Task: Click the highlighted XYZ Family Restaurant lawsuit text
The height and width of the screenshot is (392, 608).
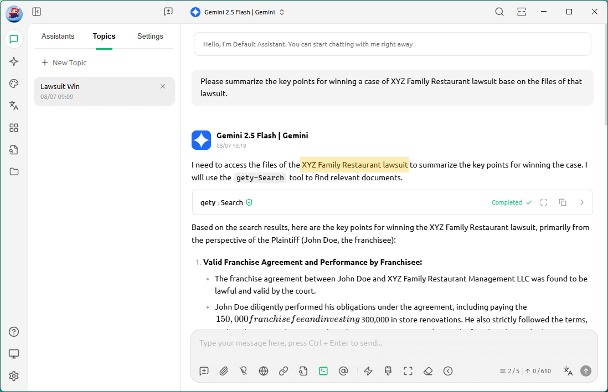Action: [355, 165]
